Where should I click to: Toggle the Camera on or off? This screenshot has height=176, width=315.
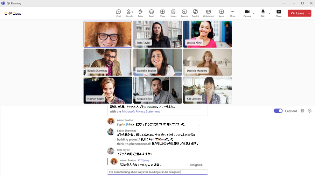(247, 13)
